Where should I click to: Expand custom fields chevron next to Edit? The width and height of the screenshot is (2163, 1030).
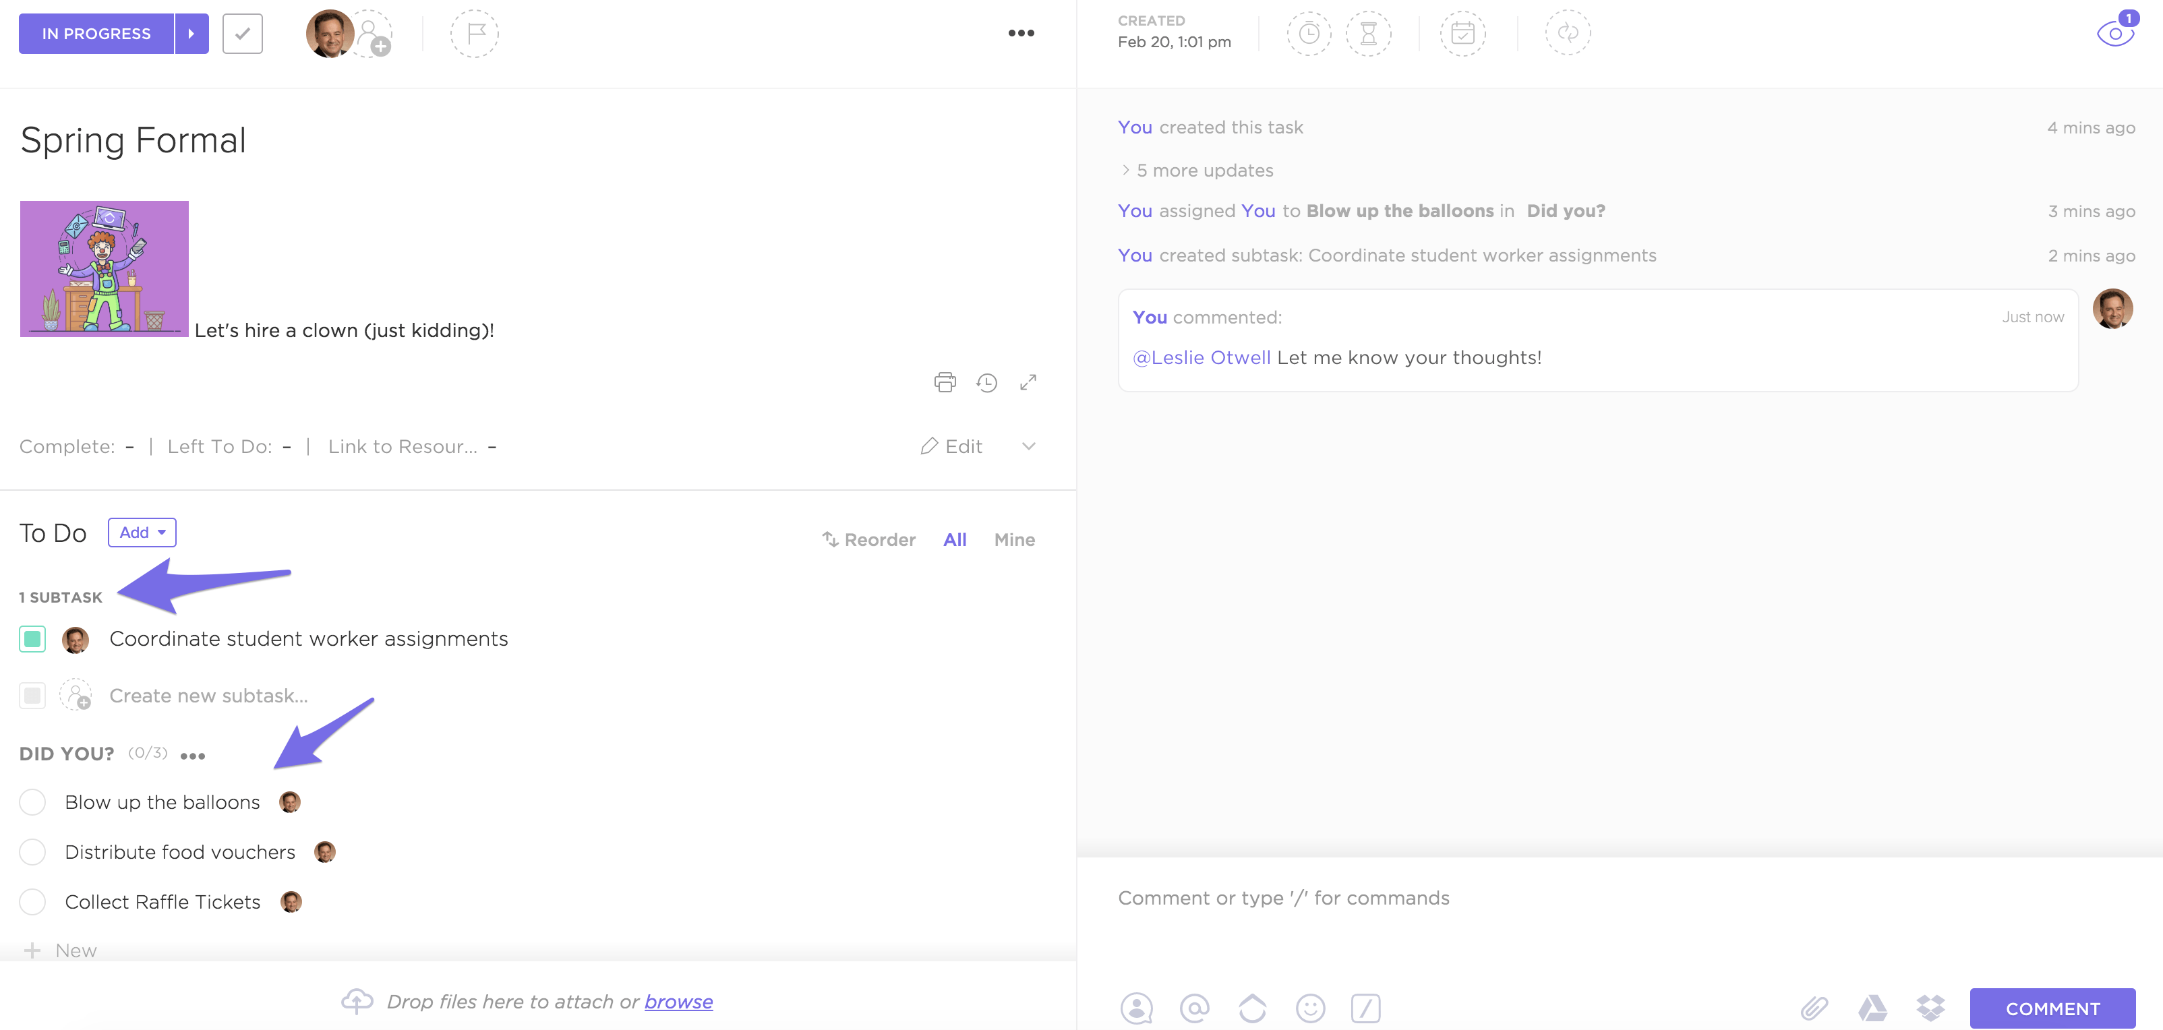pyautogui.click(x=1029, y=446)
